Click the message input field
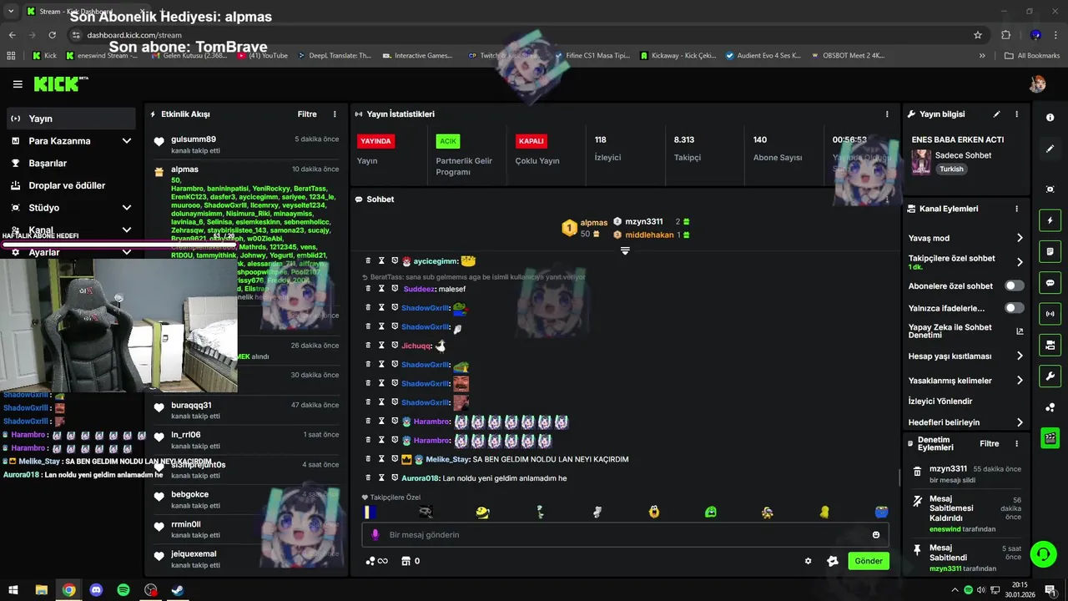This screenshot has height=601, width=1068. pyautogui.click(x=625, y=535)
